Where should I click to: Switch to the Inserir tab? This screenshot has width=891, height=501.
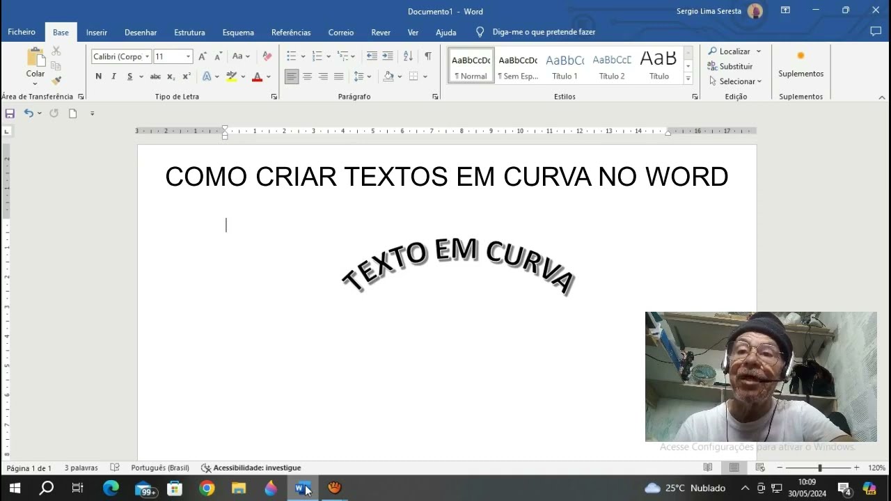click(97, 32)
